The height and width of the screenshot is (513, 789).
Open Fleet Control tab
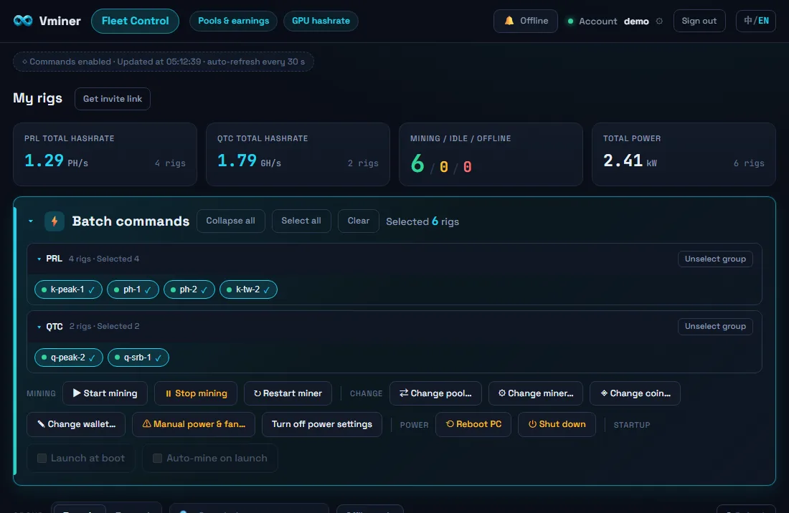point(135,21)
